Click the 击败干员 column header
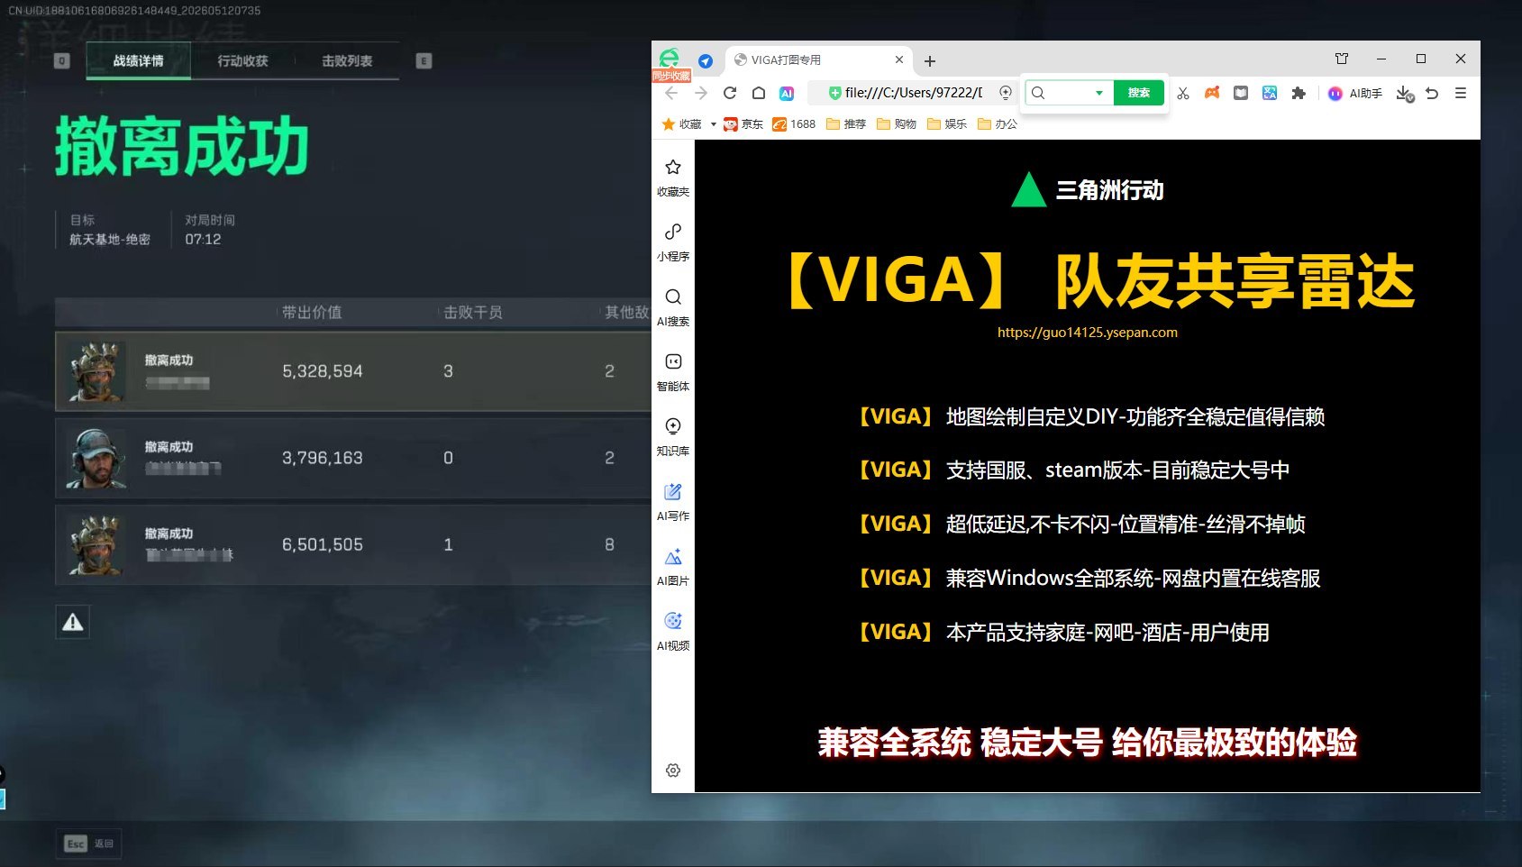 click(473, 313)
